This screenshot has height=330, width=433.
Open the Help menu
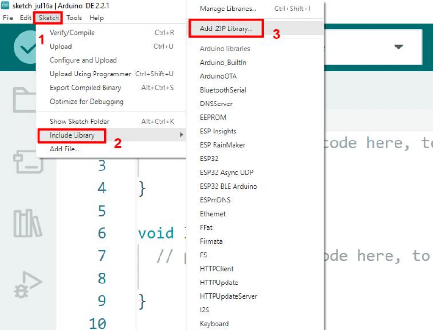click(96, 18)
